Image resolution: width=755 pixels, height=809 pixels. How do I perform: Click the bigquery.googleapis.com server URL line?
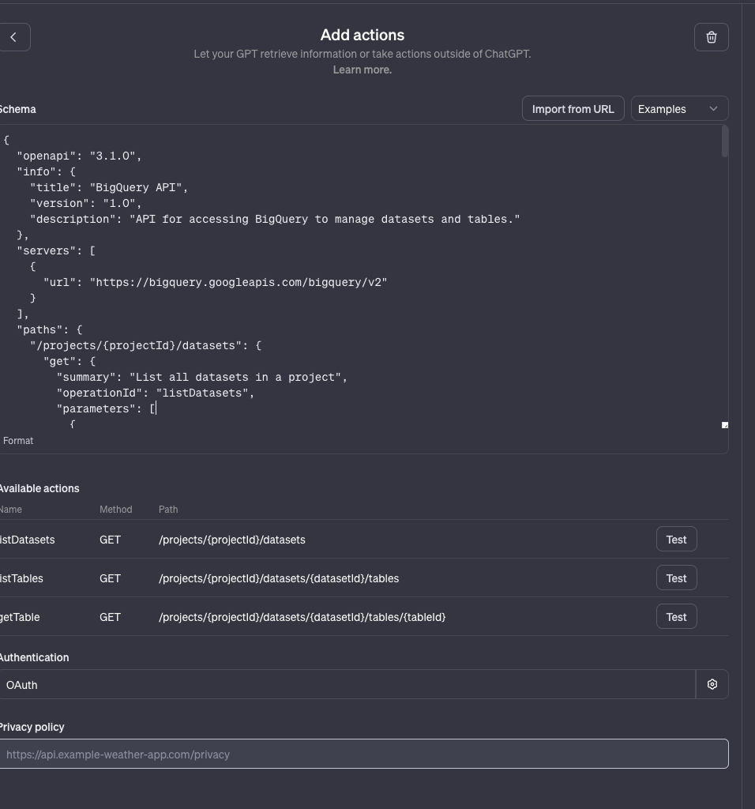[215, 282]
